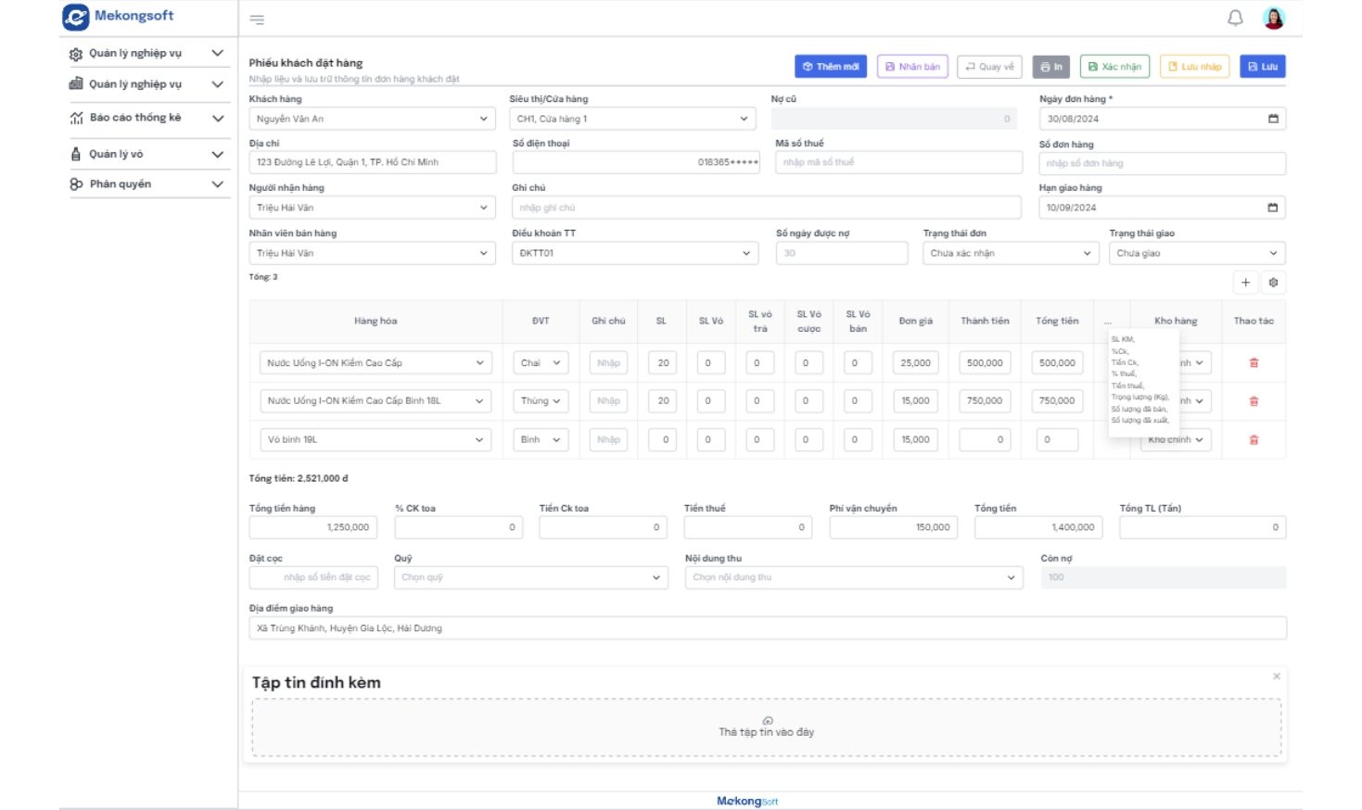The width and height of the screenshot is (1362, 810).
Task: Click the Địa điểm giao hàng field
Action: [x=767, y=628]
